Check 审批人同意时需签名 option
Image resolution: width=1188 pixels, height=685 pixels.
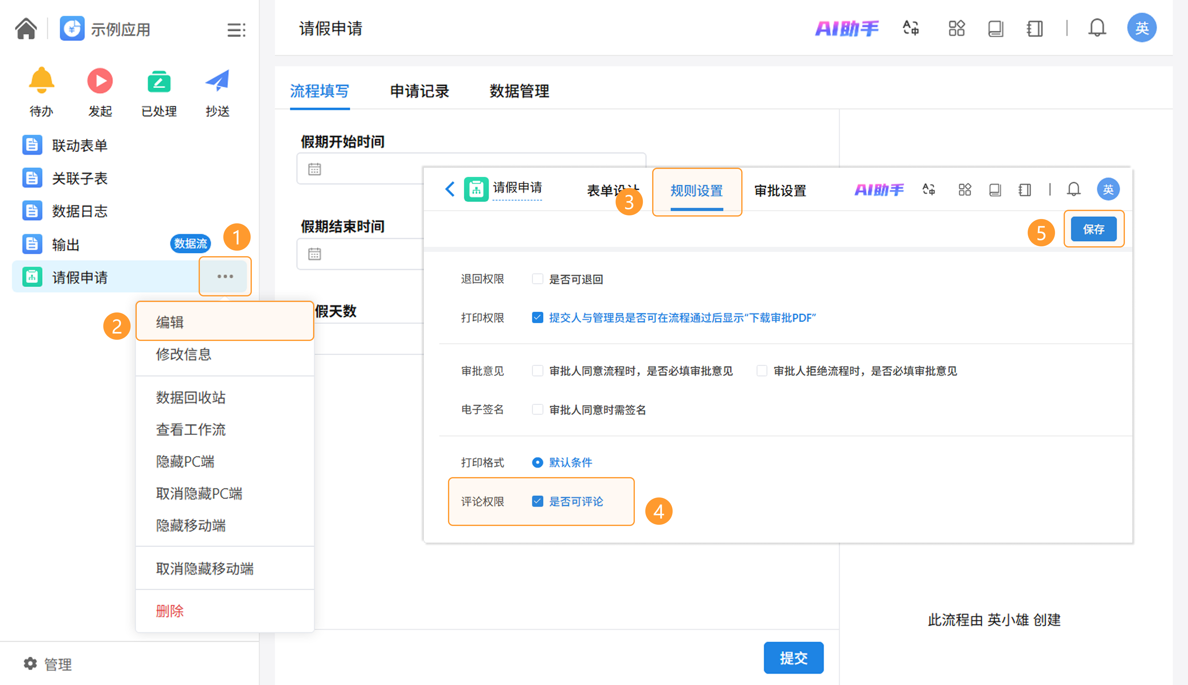(x=537, y=410)
